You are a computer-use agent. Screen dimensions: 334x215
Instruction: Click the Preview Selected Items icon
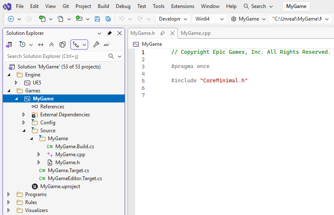click(107, 45)
